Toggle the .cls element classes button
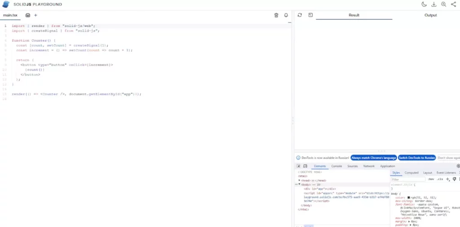The width and height of the screenshot is (460, 227). click(440, 179)
